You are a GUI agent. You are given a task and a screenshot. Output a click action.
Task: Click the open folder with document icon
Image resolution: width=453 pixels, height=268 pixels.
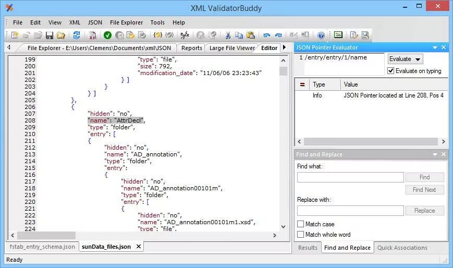click(61, 35)
